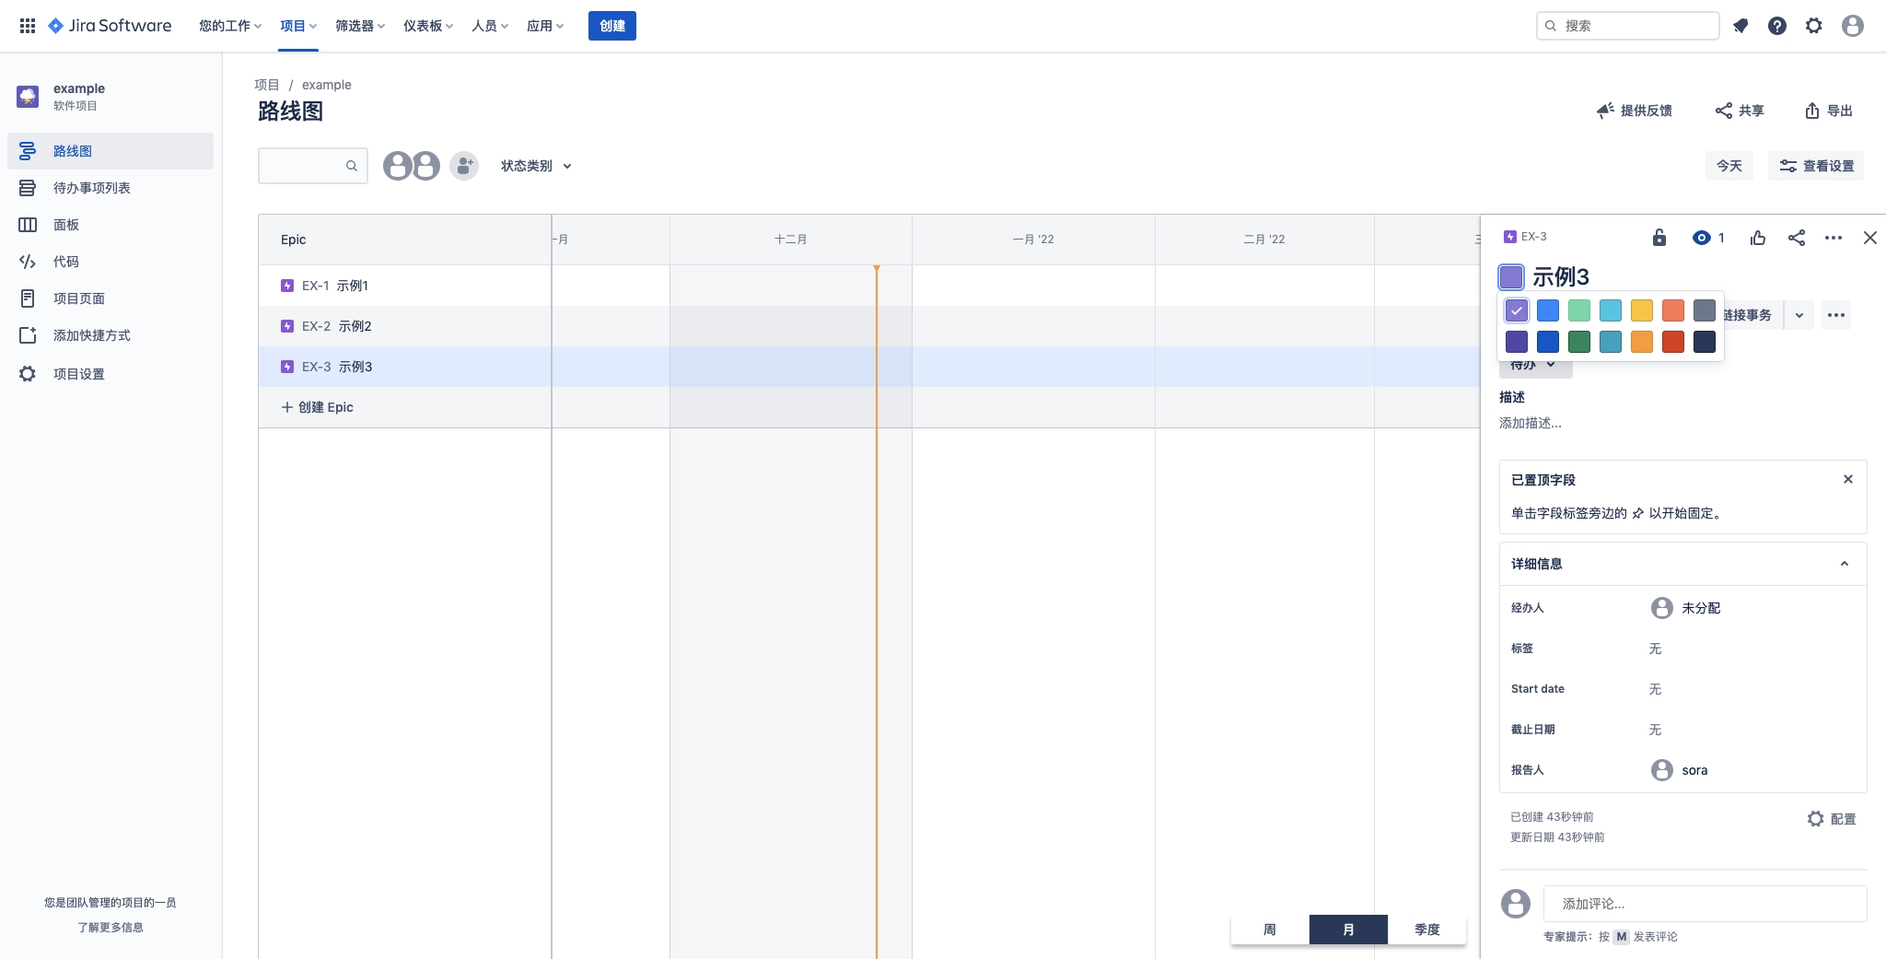Click the Configure button

1832,819
